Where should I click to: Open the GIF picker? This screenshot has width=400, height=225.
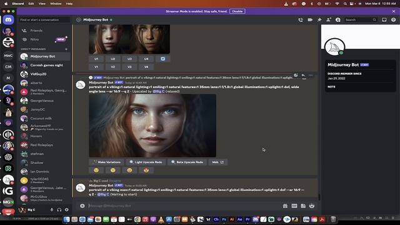pyautogui.click(x=294, y=206)
